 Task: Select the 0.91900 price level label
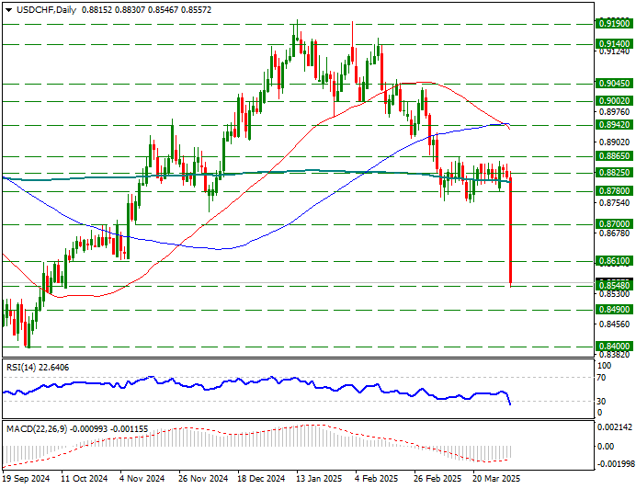(x=615, y=24)
